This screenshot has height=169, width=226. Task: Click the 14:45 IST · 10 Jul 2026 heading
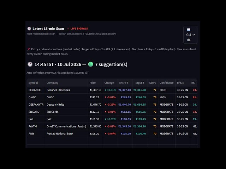[58, 64]
